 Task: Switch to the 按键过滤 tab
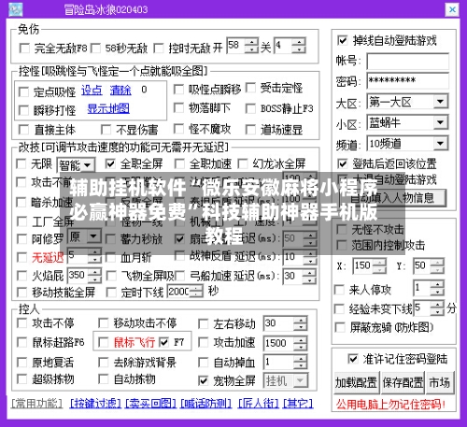pyautogui.click(x=95, y=404)
